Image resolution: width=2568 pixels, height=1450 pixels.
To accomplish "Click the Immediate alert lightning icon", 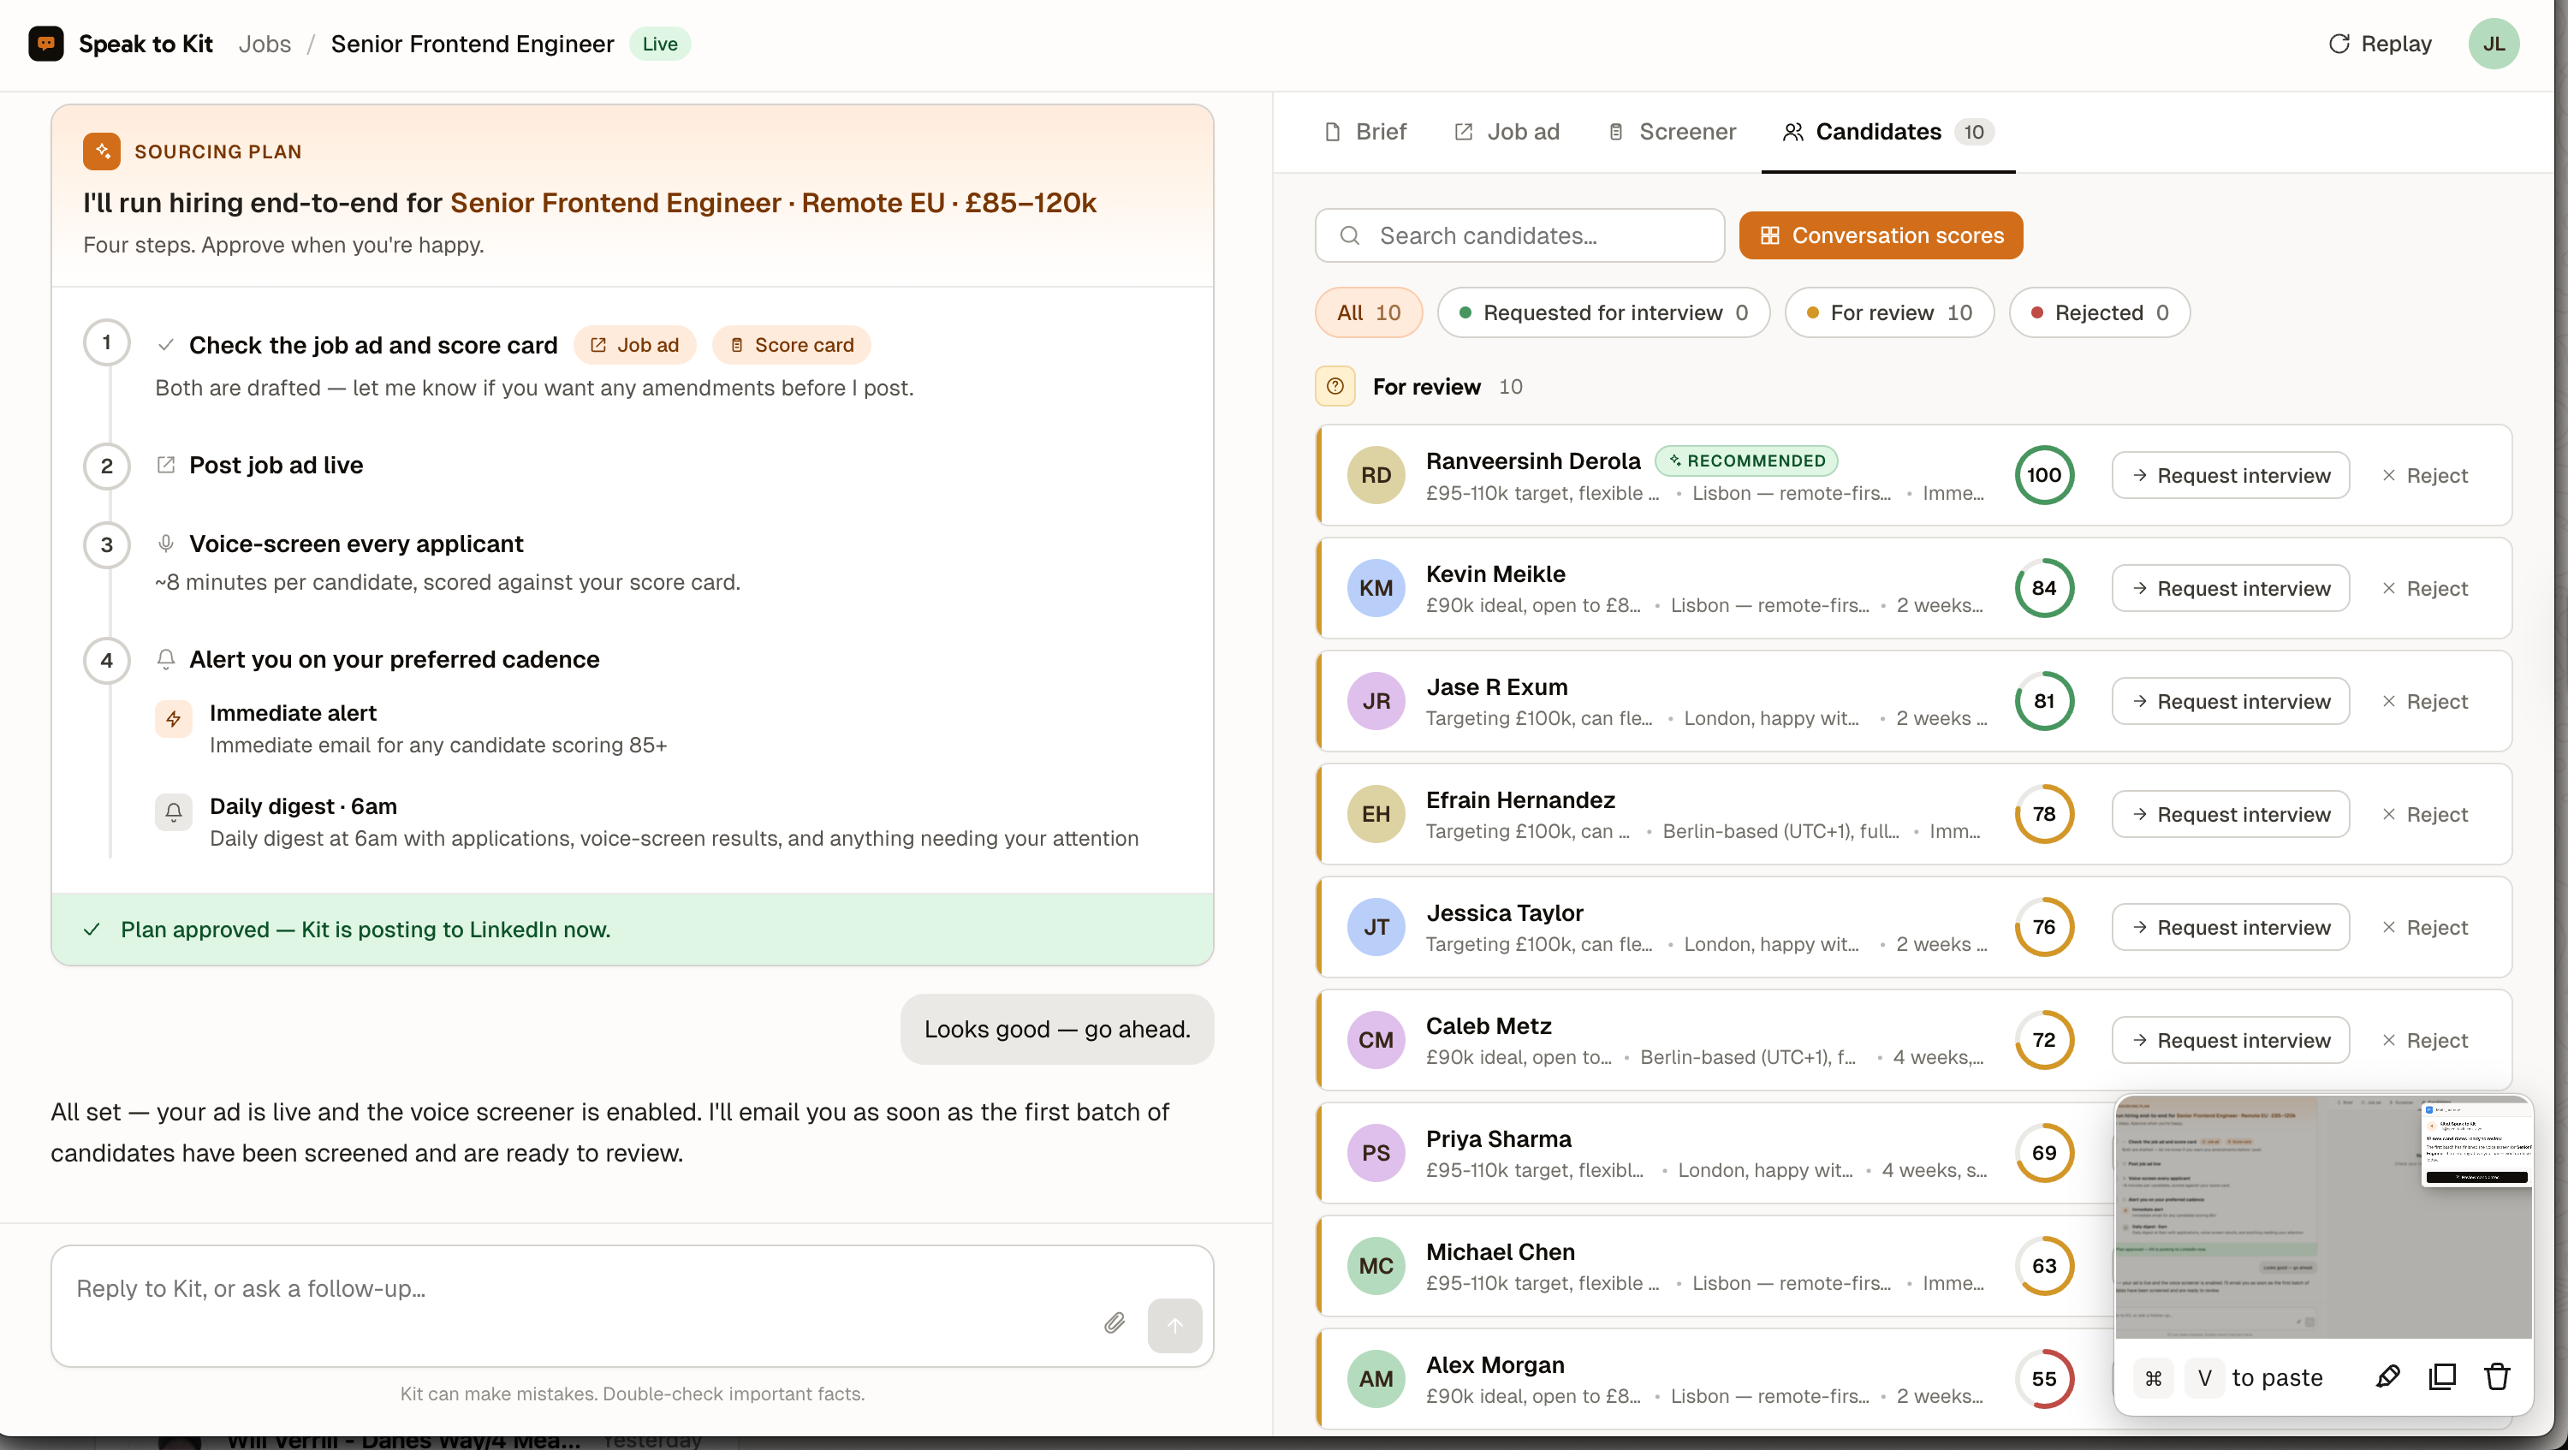I will click(x=174, y=720).
